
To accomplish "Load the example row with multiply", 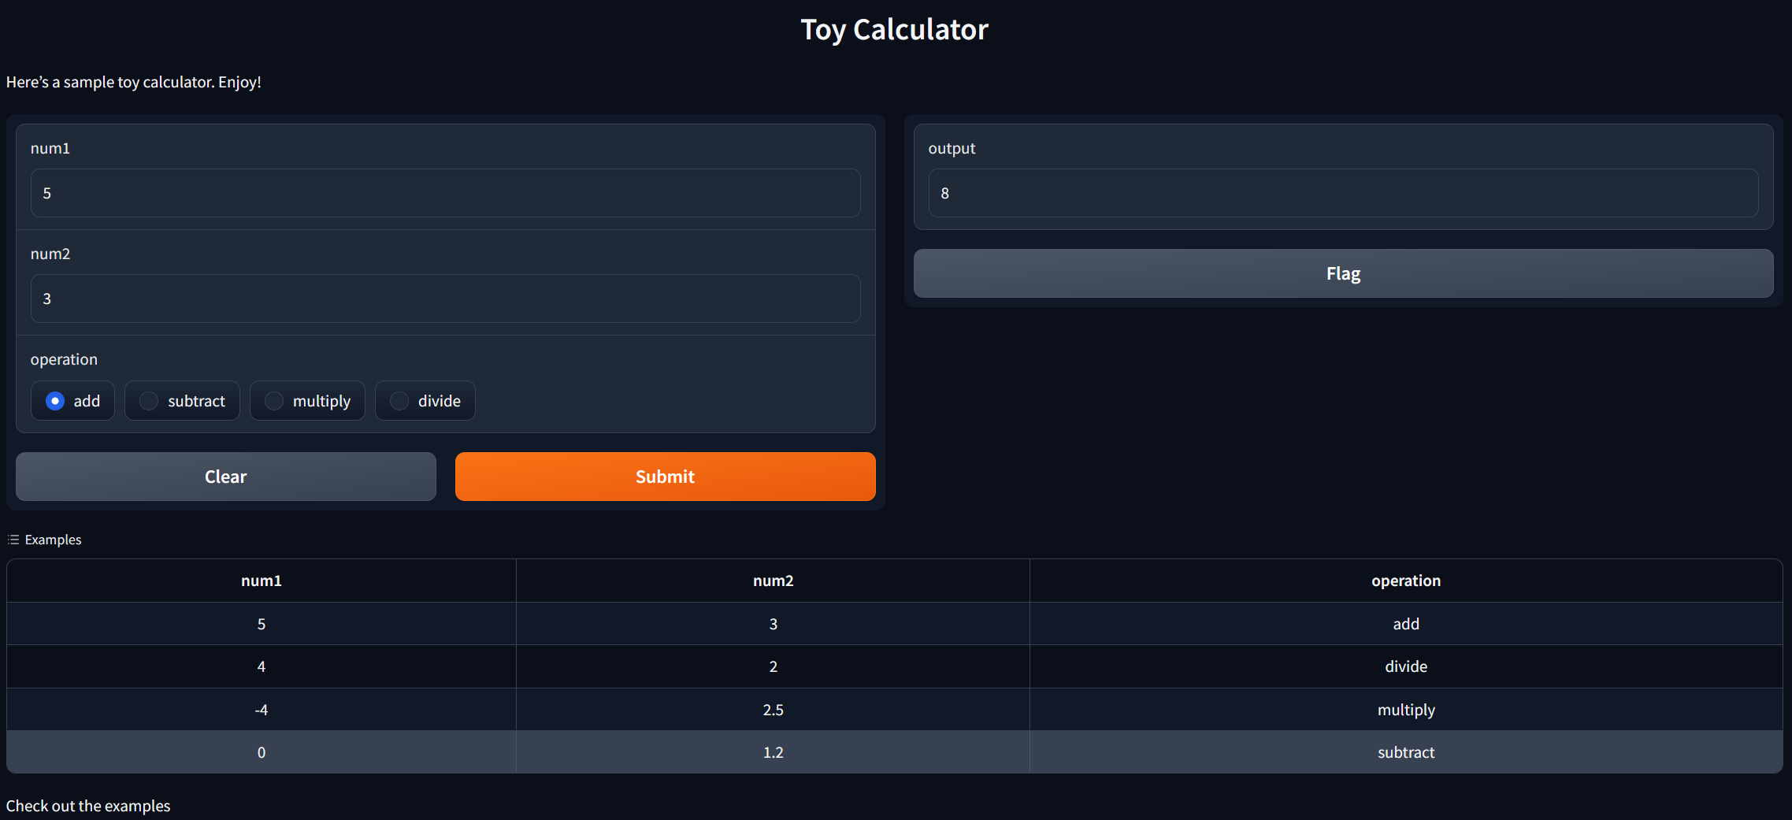I will [x=894, y=710].
